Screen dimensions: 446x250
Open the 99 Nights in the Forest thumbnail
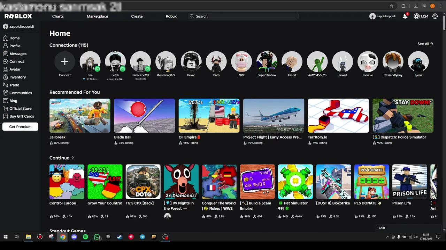(181, 182)
